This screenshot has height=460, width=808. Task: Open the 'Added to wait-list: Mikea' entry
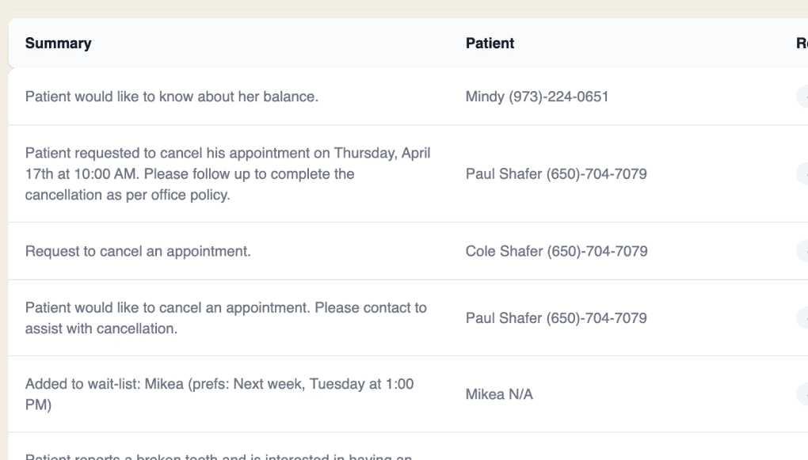click(219, 394)
